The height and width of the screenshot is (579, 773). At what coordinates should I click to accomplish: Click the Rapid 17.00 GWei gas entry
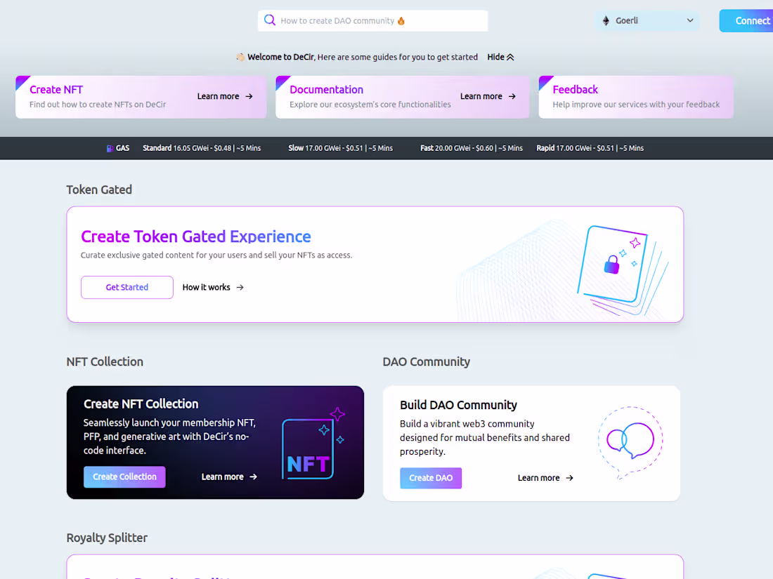pyautogui.click(x=590, y=148)
